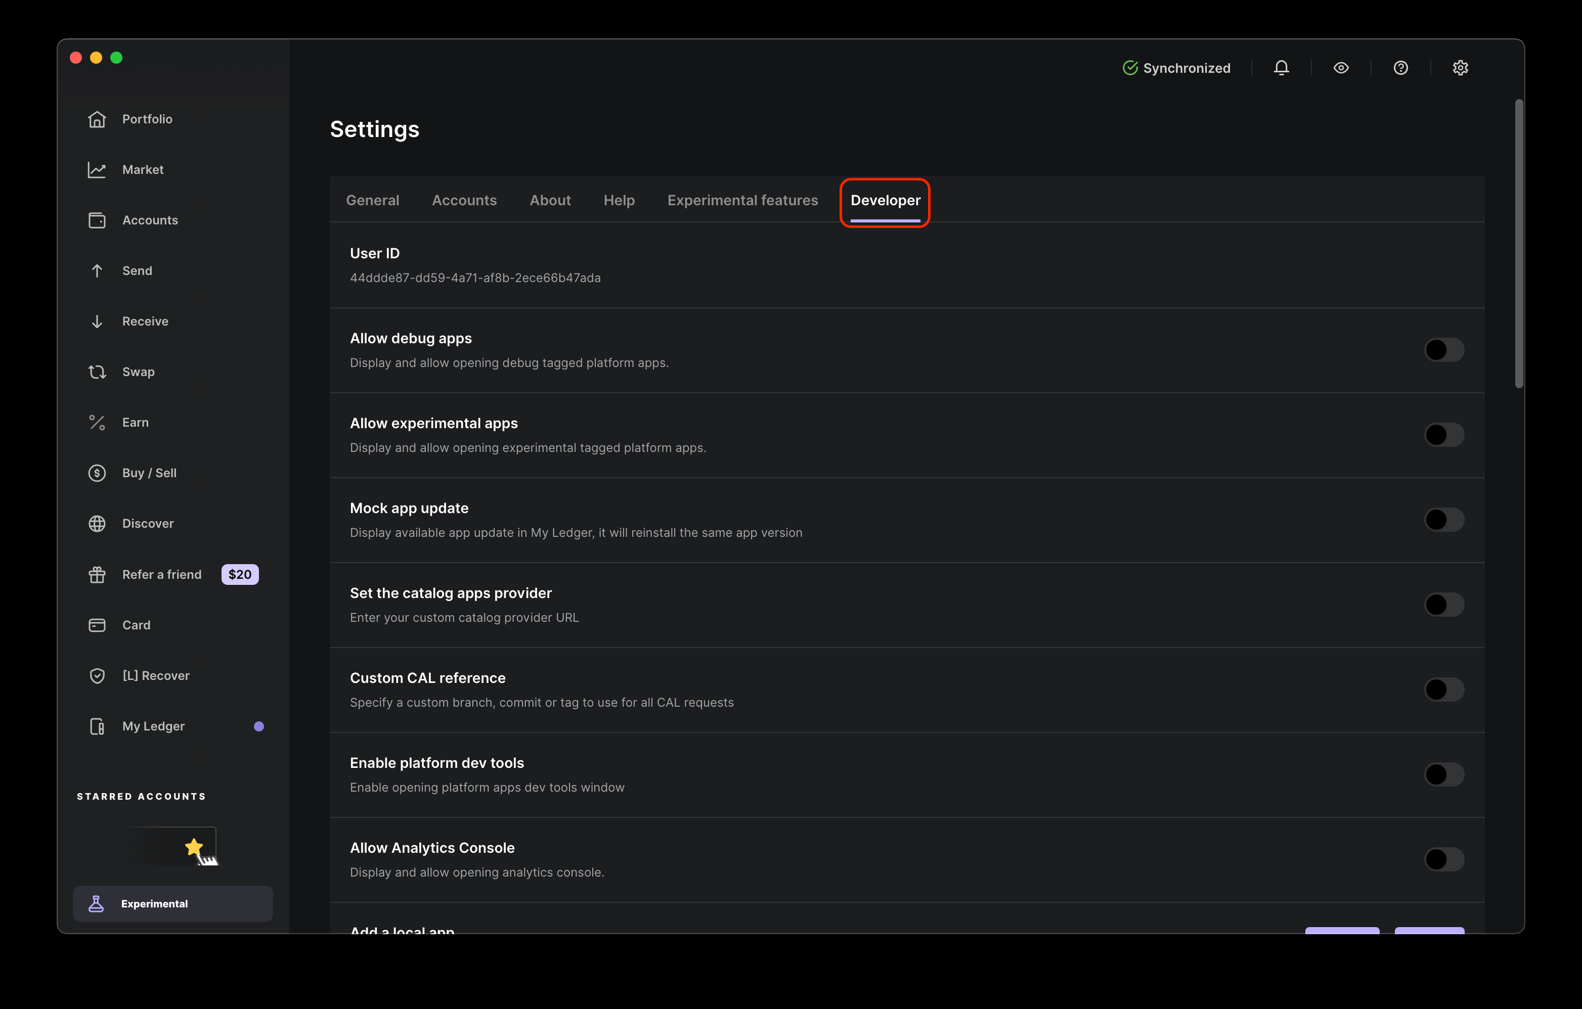This screenshot has width=1582, height=1009.
Task: Enable the Allow experimental apps toggle
Action: tap(1444, 435)
